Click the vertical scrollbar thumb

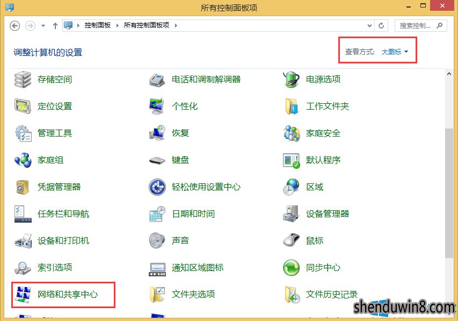pyautogui.click(x=449, y=193)
